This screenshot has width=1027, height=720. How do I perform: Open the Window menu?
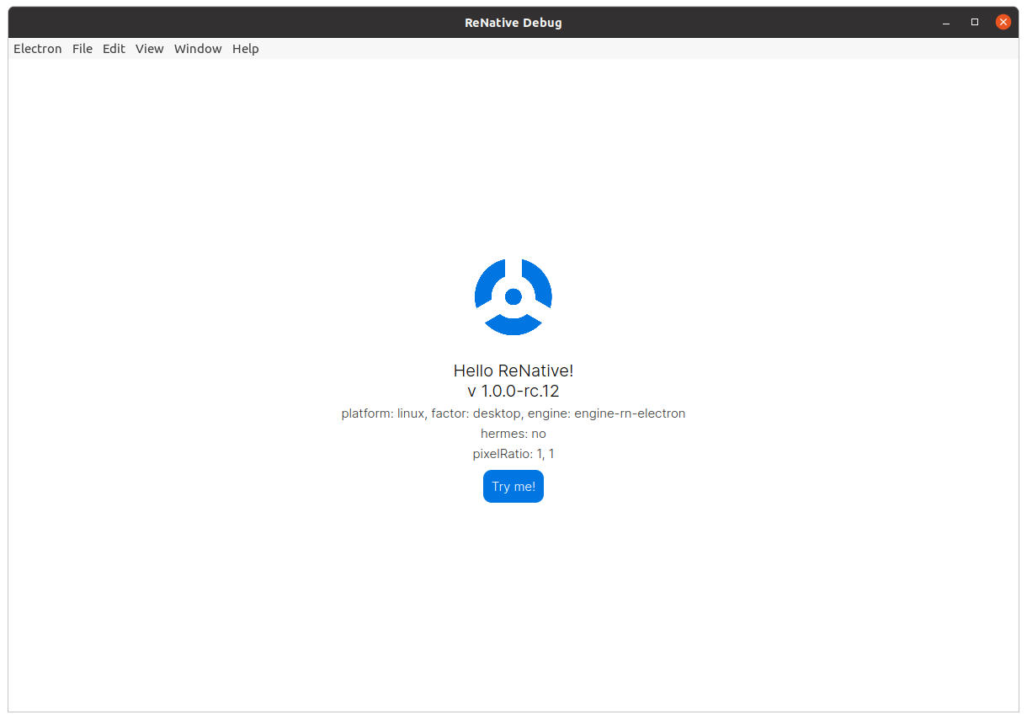tap(198, 49)
